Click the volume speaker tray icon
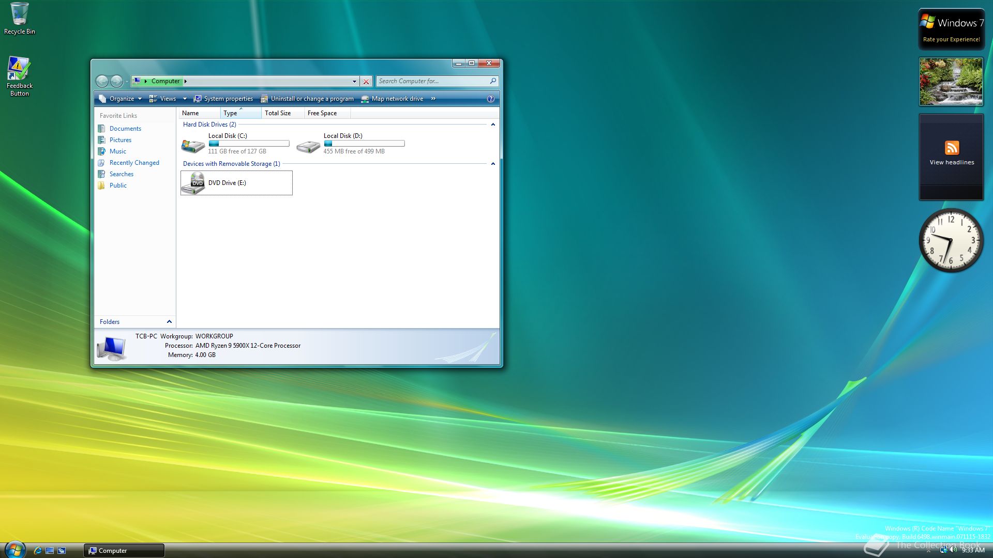 (x=953, y=550)
